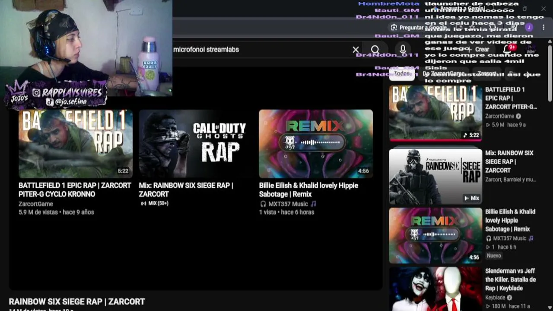The image size is (553, 311).
Task: Select the Zarcort filter chip
Action: point(486,74)
